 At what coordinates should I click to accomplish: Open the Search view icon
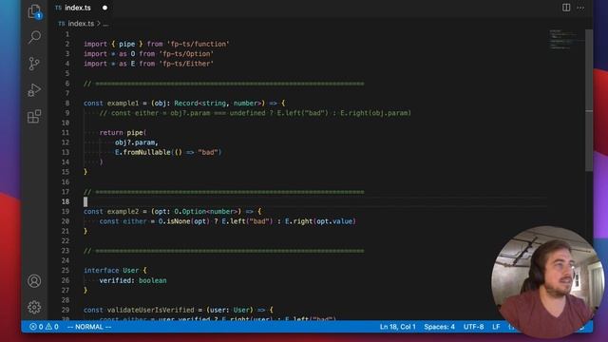34,37
